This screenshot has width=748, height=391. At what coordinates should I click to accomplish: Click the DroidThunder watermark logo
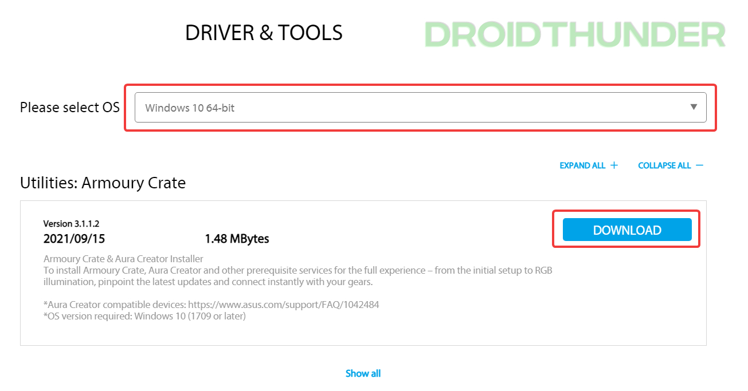(x=575, y=34)
